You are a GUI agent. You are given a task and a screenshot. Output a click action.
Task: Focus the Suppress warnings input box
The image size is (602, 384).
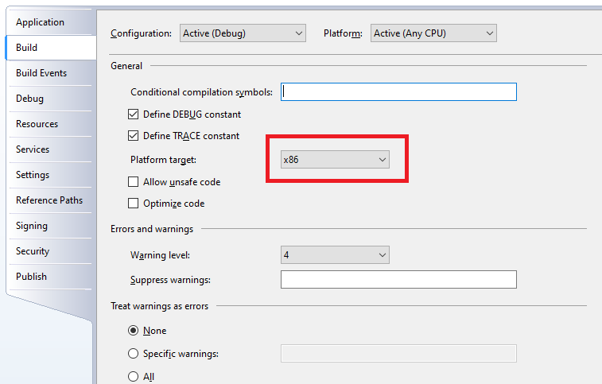tap(398, 280)
